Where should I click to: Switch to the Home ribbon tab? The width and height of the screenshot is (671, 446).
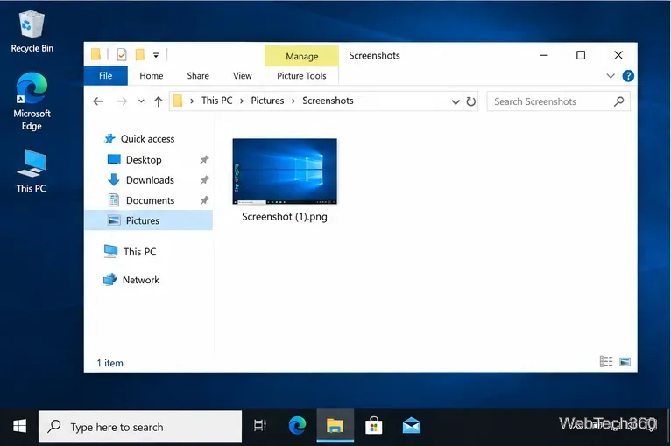(x=151, y=75)
